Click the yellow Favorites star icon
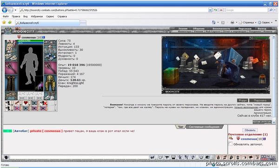 coord(4,22)
